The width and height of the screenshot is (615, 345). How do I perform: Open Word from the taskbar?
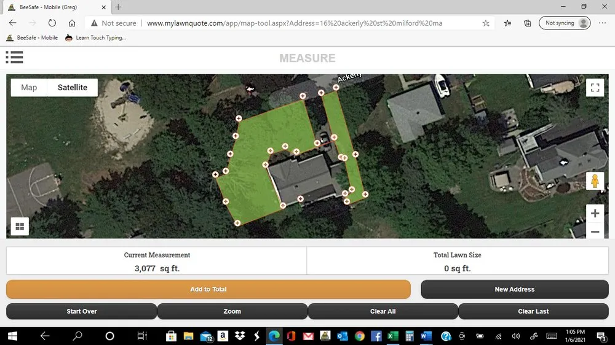click(426, 336)
